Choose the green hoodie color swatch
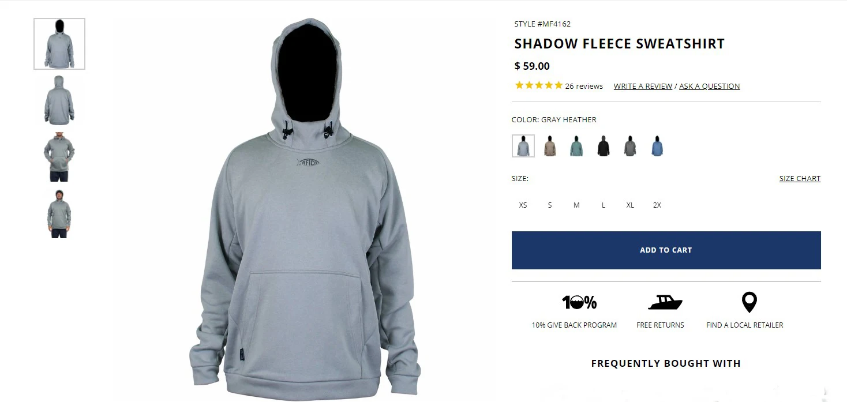The image size is (847, 402). [x=576, y=146]
